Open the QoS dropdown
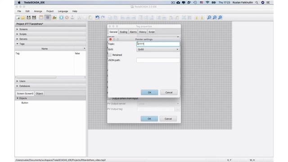The image size is (288, 162). (x=158, y=49)
